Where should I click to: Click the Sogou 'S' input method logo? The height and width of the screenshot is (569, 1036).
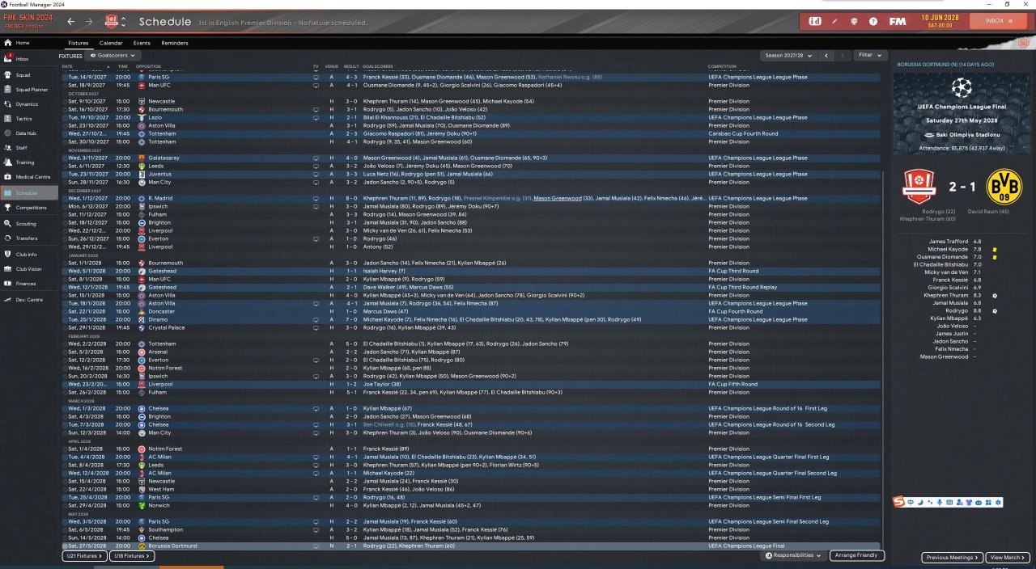coord(898,502)
